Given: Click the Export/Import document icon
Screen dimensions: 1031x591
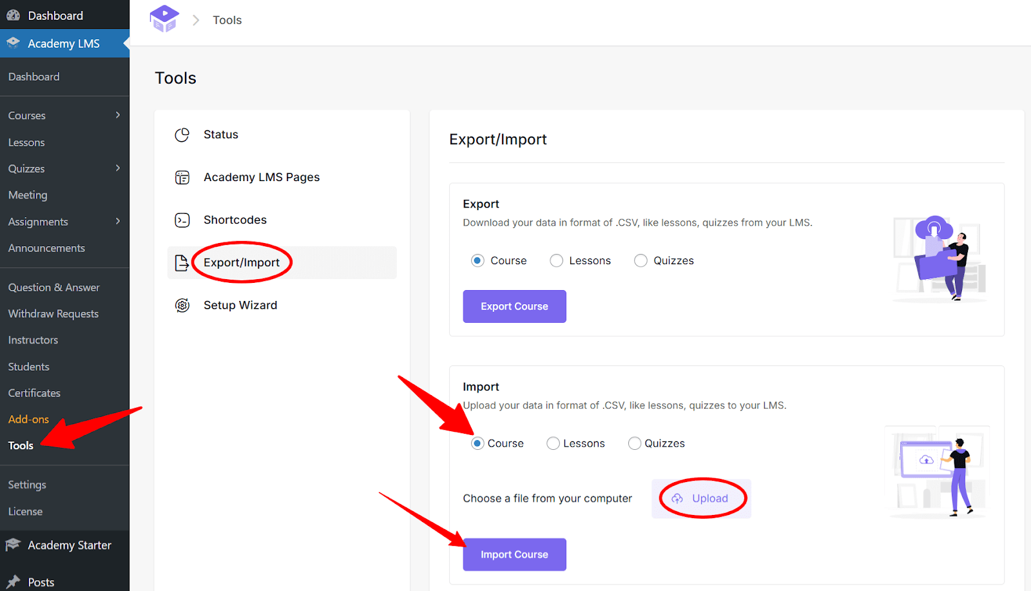Looking at the screenshot, I should tap(182, 262).
